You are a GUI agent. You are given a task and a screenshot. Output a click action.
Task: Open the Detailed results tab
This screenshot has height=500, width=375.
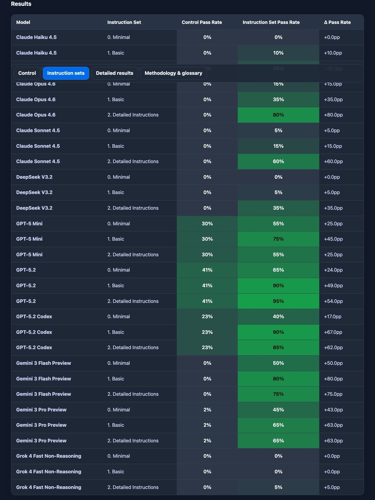[115, 73]
